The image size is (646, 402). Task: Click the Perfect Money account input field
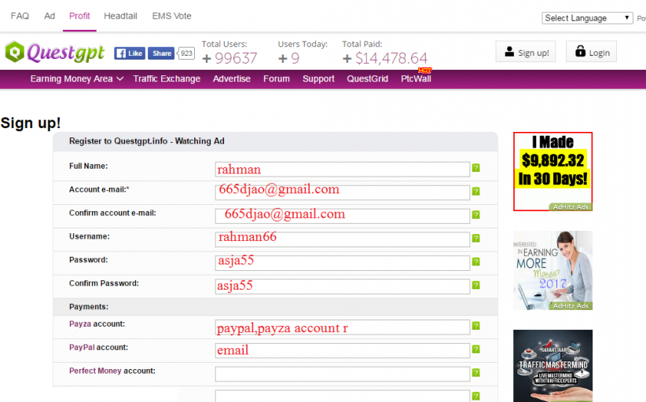[342, 374]
